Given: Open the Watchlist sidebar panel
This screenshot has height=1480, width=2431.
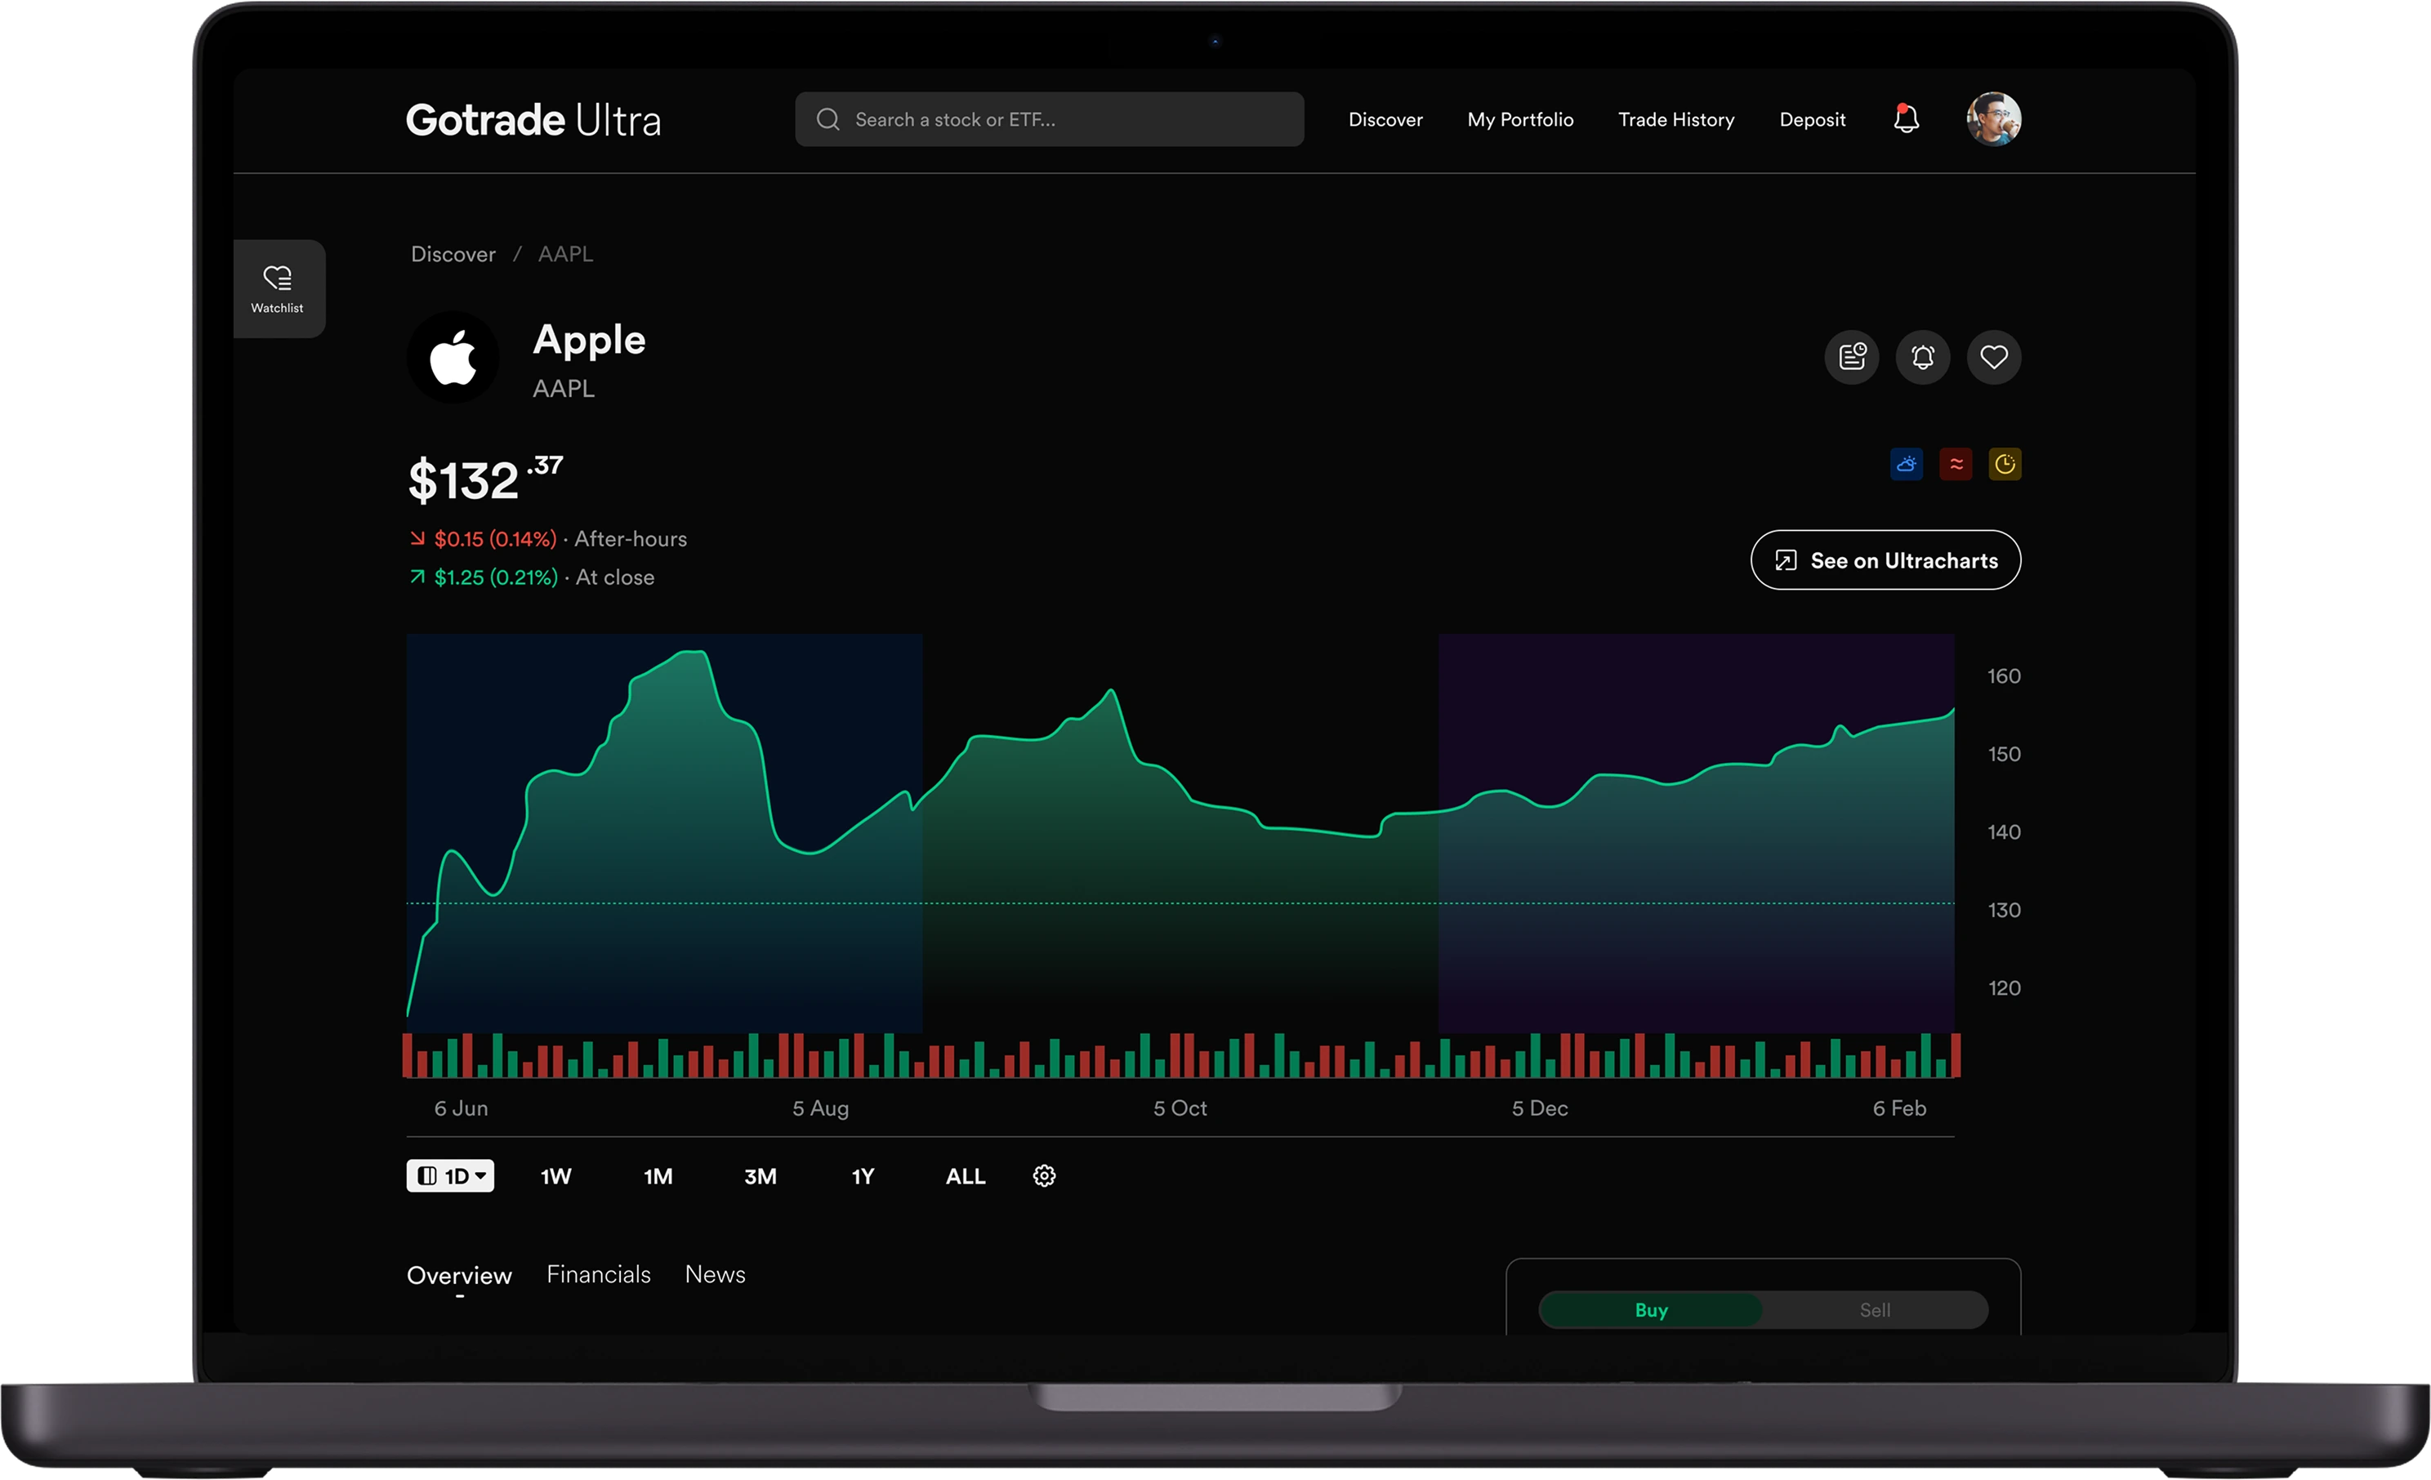Looking at the screenshot, I should tap(279, 288).
